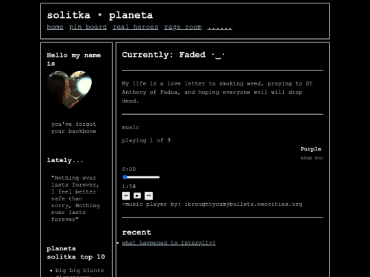Click the 'recent' heading
Viewport: 370px width, 277px height.
(x=136, y=233)
